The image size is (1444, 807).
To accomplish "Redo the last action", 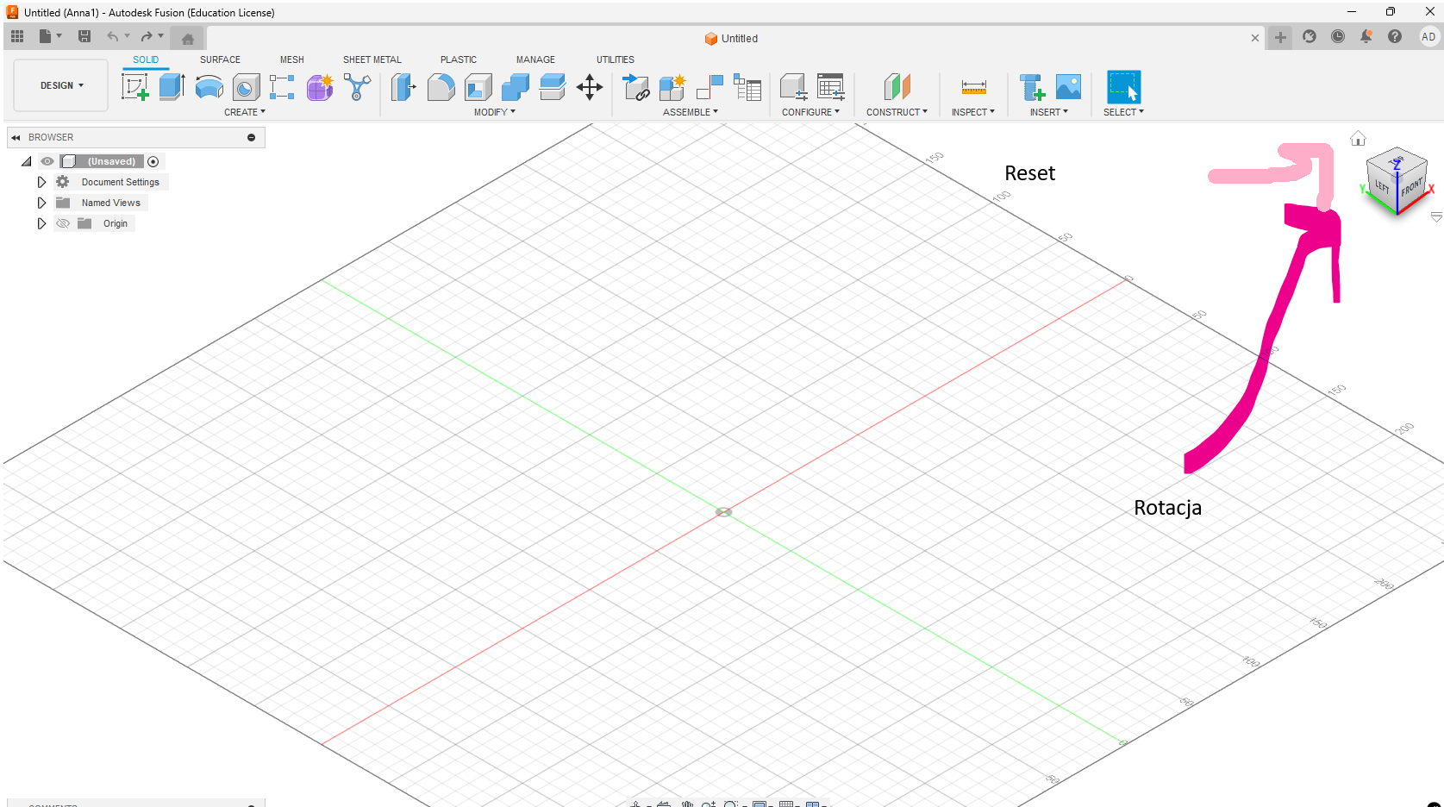I will pos(147,36).
